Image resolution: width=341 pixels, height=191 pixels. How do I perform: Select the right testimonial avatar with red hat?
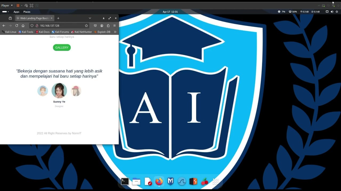click(76, 91)
